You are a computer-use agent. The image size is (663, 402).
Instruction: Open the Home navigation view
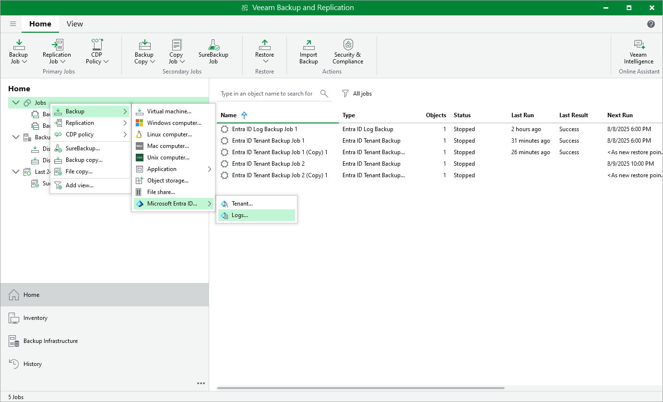click(105, 295)
